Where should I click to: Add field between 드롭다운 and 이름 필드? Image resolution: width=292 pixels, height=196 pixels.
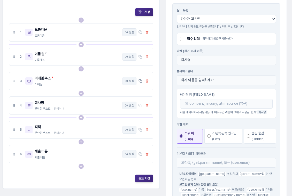[81, 45]
